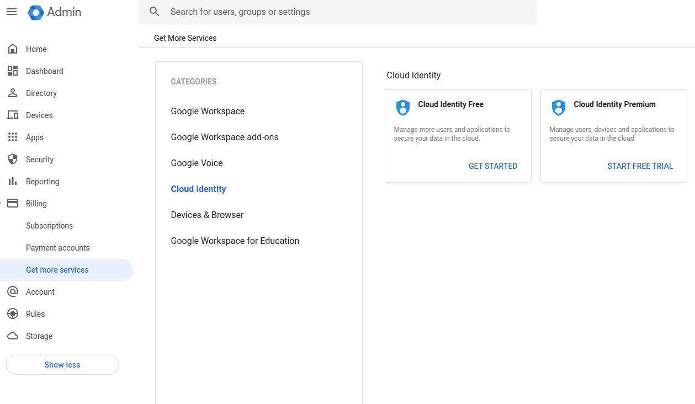Select Google Voice category
Screen dimensions: 695x404
[197, 163]
